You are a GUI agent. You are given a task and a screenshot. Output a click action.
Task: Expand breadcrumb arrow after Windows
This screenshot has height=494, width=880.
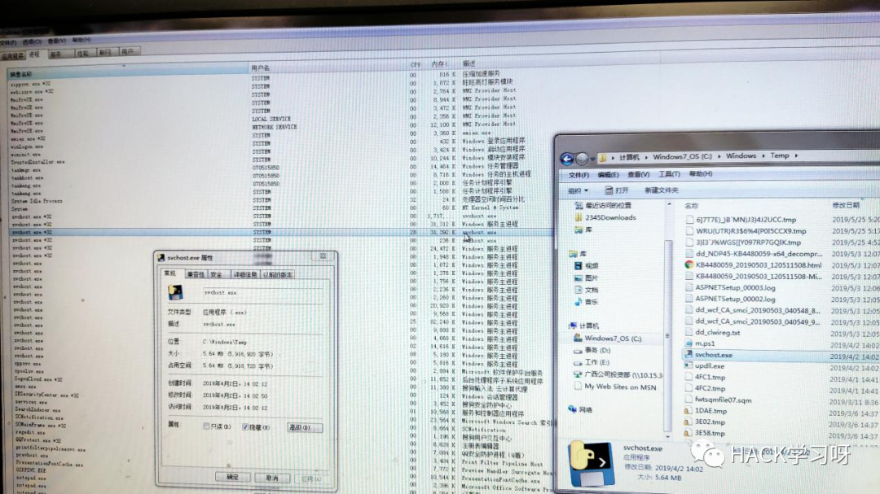(x=763, y=155)
